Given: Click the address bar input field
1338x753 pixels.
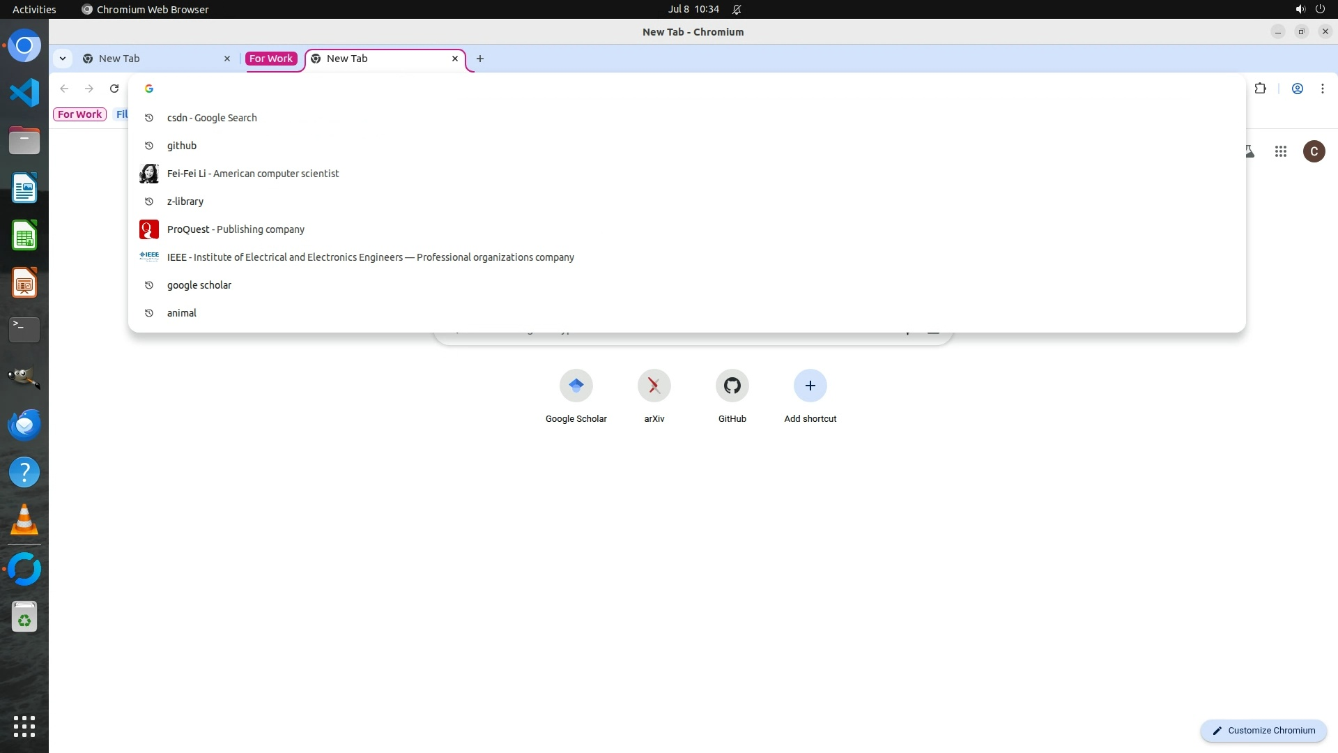Looking at the screenshot, I should pyautogui.click(x=627, y=89).
